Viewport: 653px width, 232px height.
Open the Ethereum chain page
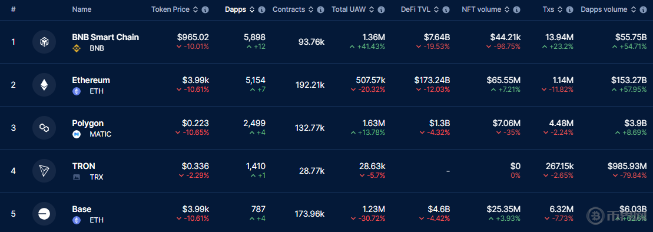91,80
